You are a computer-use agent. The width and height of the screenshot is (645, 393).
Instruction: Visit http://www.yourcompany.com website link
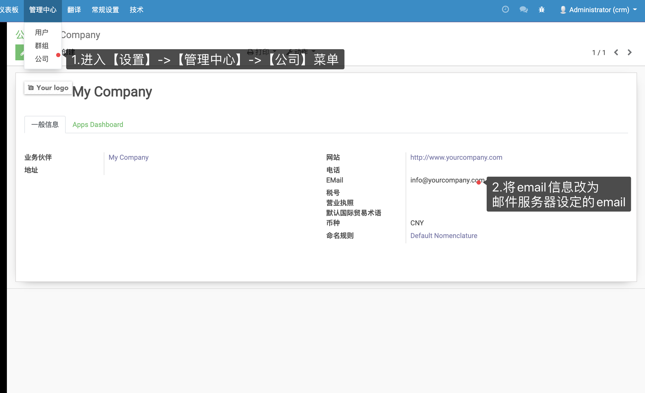tap(456, 157)
